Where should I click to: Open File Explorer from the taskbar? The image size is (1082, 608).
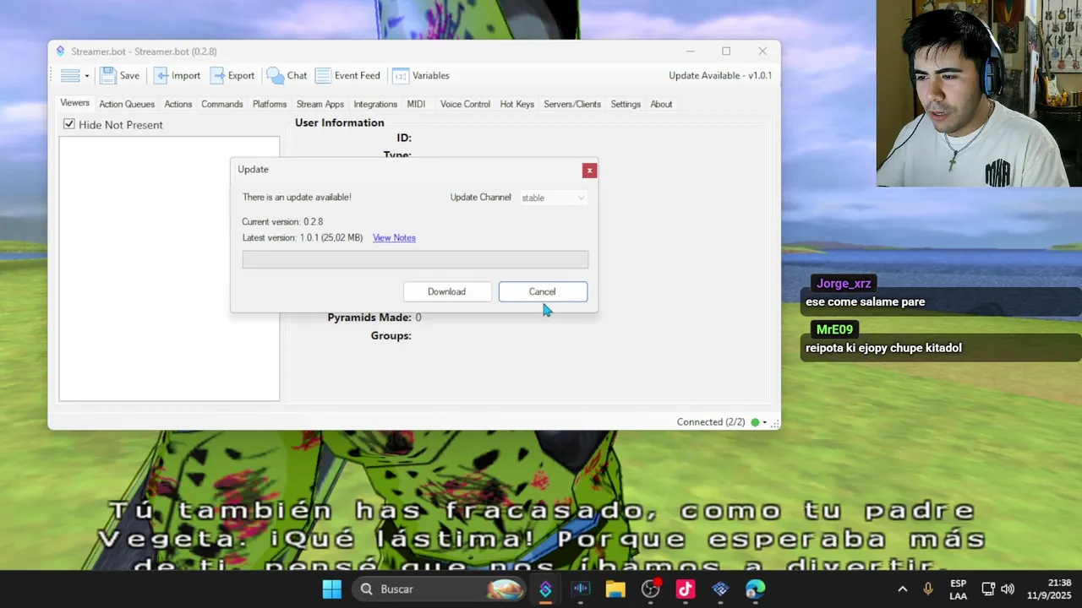pyautogui.click(x=615, y=589)
